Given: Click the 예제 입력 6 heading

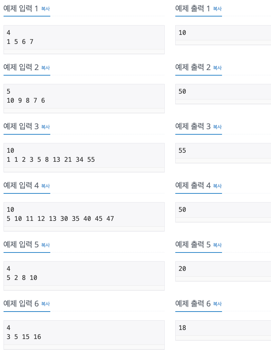Looking at the screenshot, I should 21,304.
